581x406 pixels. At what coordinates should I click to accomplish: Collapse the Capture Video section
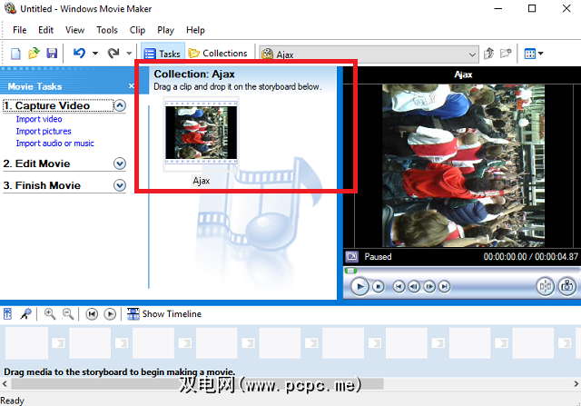tap(120, 105)
